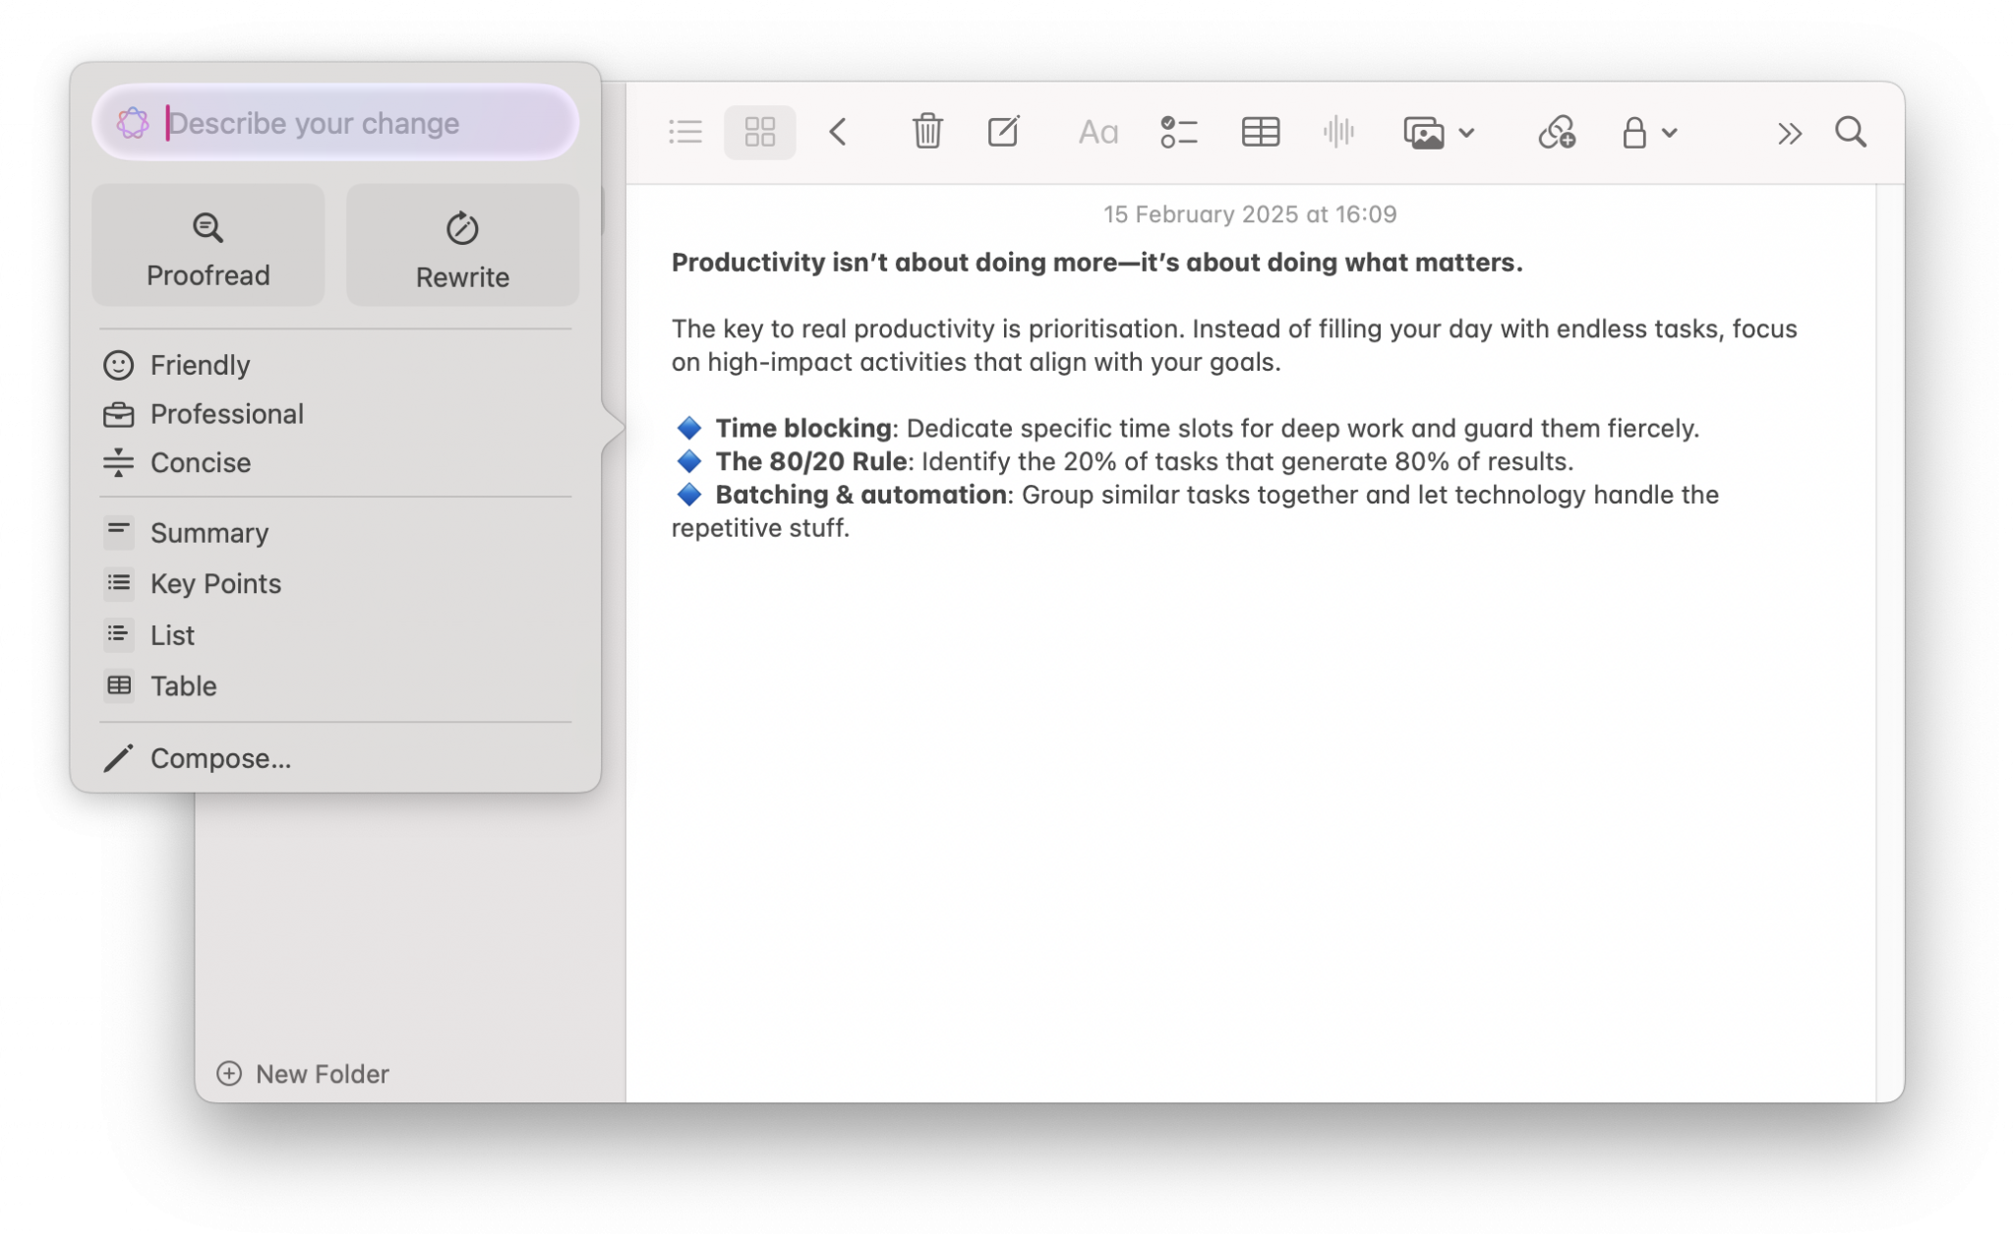Screen dimensions: 2014x1247
Task: Choose the Key Points option
Action: point(214,583)
